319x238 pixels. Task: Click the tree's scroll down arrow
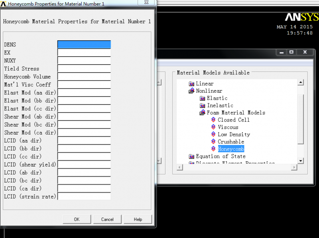(301, 161)
